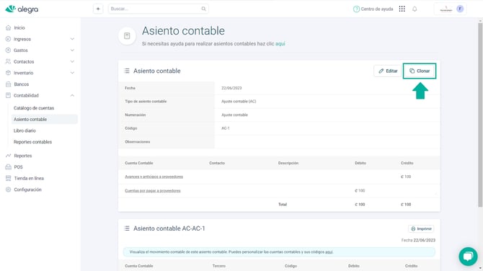Viewport: 483px width, 271px height.
Task: Click the search magnifier icon
Action: click(x=203, y=9)
